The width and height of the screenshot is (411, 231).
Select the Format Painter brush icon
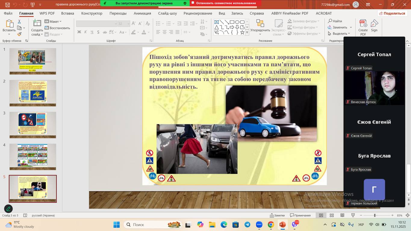19,34
